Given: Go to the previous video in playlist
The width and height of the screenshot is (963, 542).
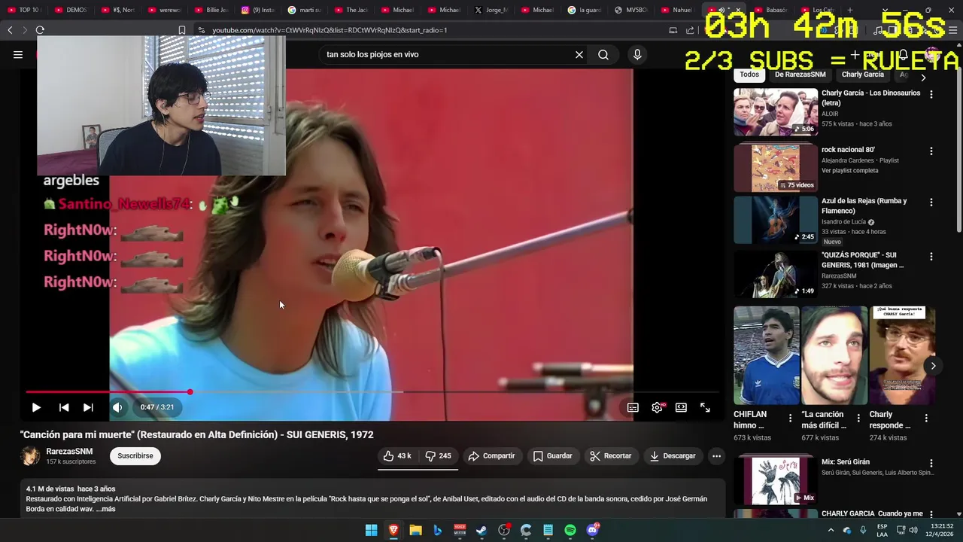Looking at the screenshot, I should 64,407.
